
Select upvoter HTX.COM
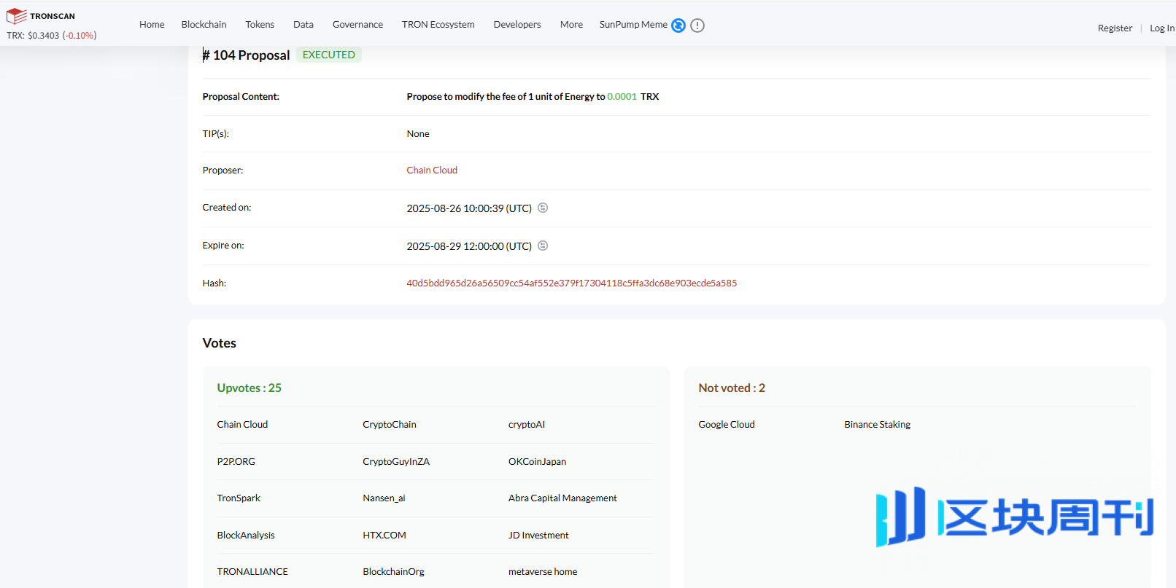pos(384,536)
